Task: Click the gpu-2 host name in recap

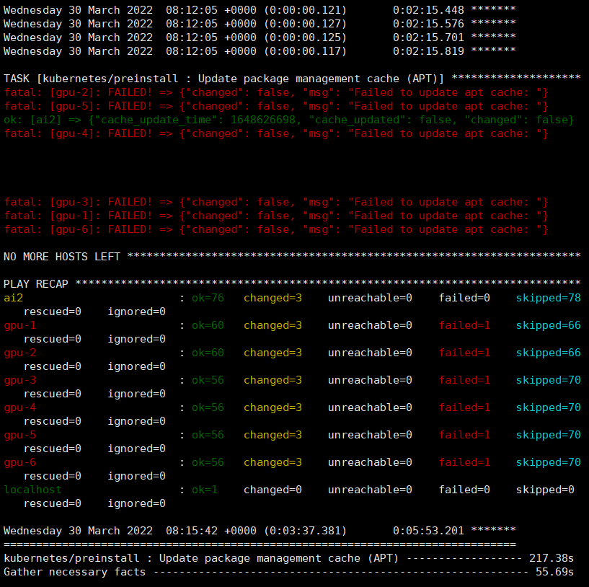Action: coord(20,353)
